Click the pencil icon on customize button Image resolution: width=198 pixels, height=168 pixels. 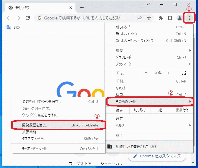[x=135, y=156]
